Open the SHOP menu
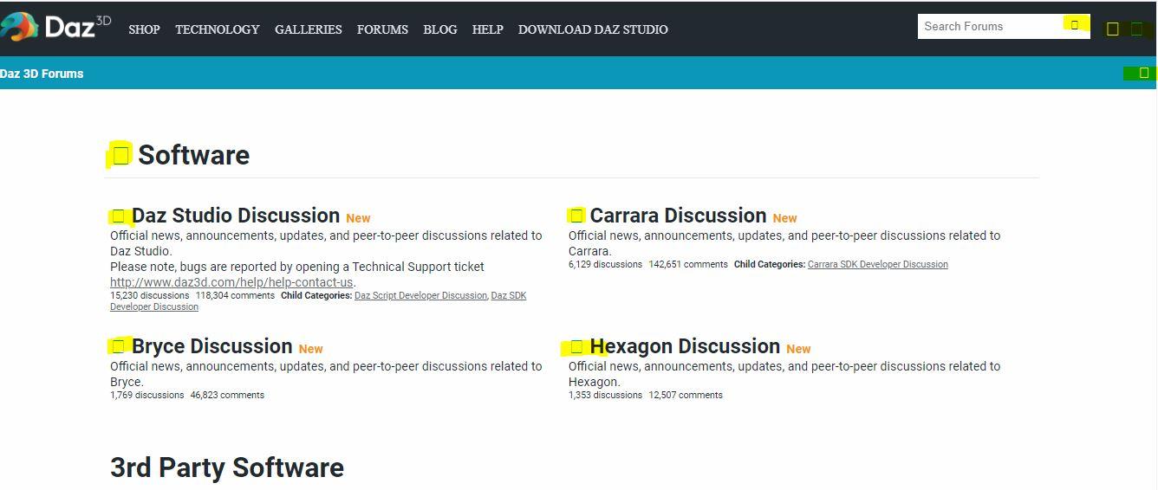The height and width of the screenshot is (490, 1158). coord(144,29)
